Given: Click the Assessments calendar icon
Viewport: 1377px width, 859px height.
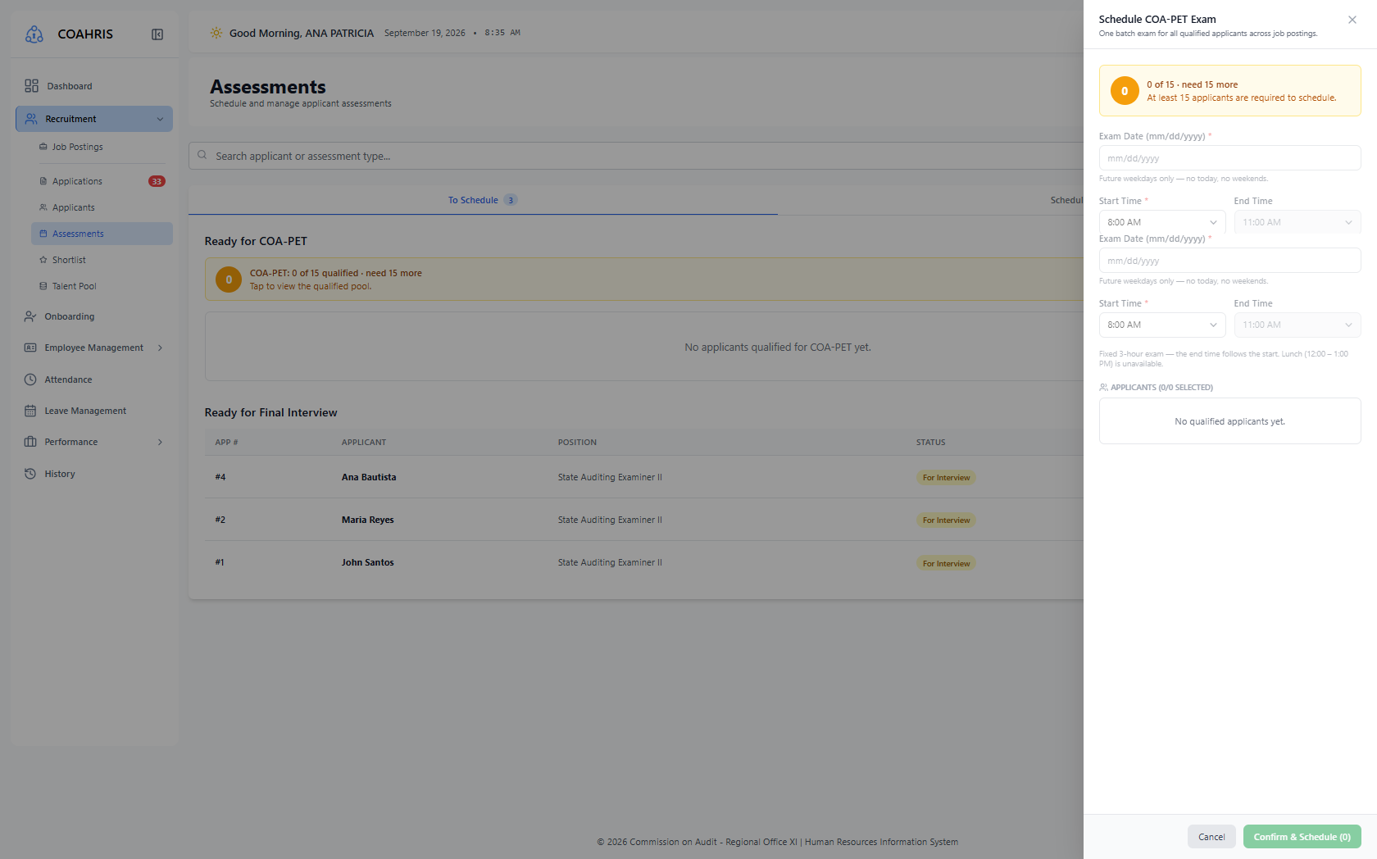Looking at the screenshot, I should pyautogui.click(x=43, y=234).
